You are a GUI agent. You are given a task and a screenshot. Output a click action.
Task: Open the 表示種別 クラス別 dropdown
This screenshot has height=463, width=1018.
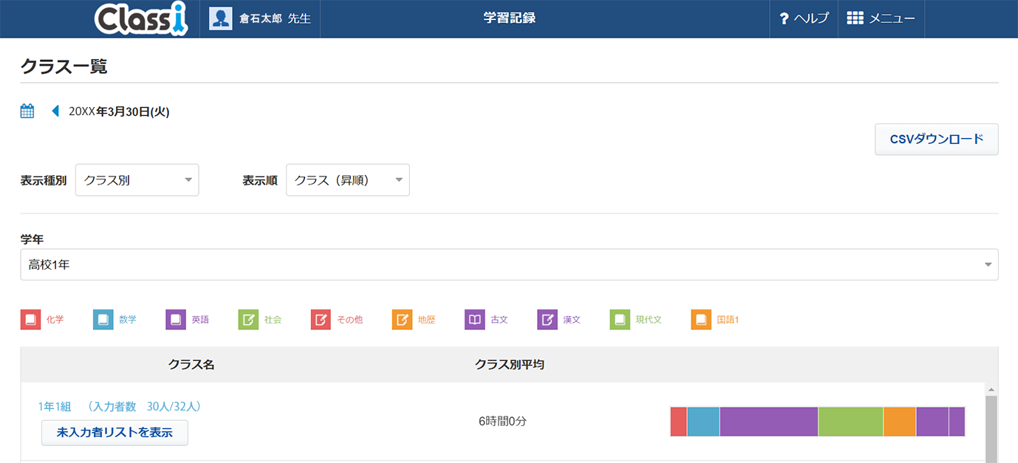click(137, 180)
